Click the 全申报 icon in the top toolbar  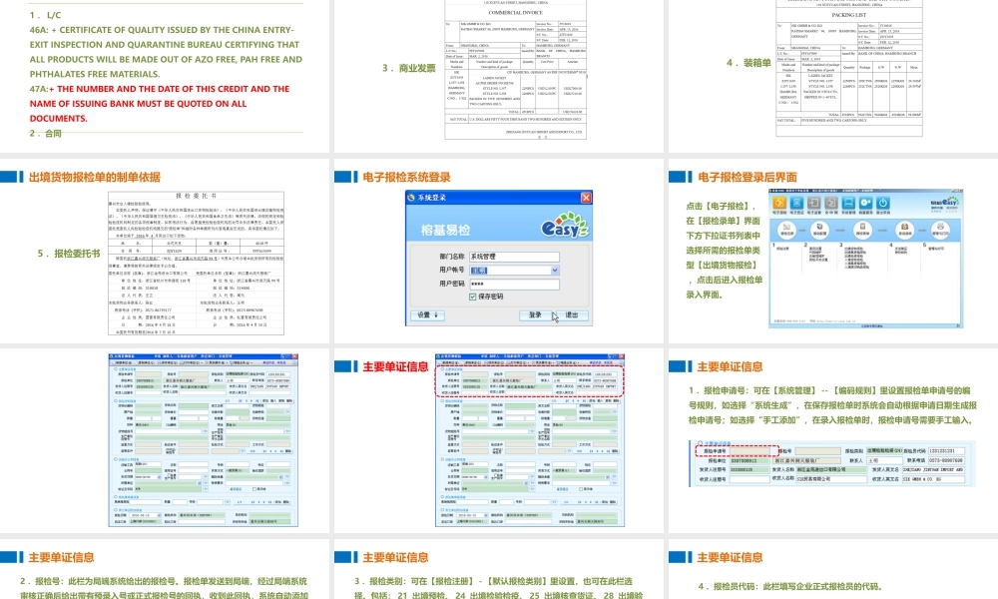(829, 204)
